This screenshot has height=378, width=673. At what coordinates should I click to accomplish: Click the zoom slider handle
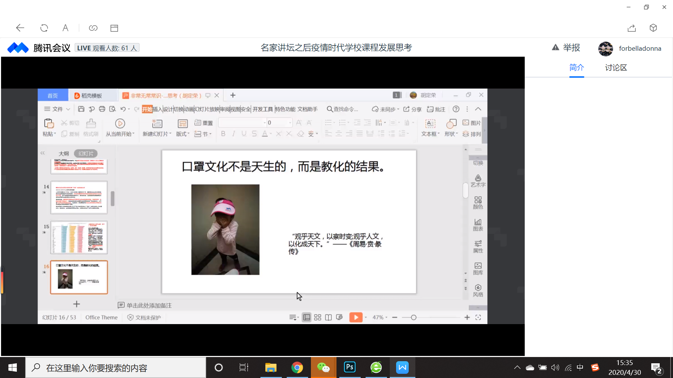tap(414, 317)
